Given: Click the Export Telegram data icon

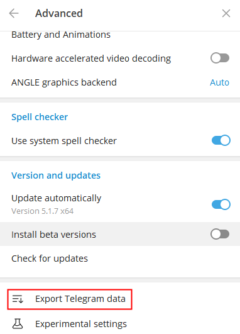Looking at the screenshot, I should pyautogui.click(x=18, y=299).
